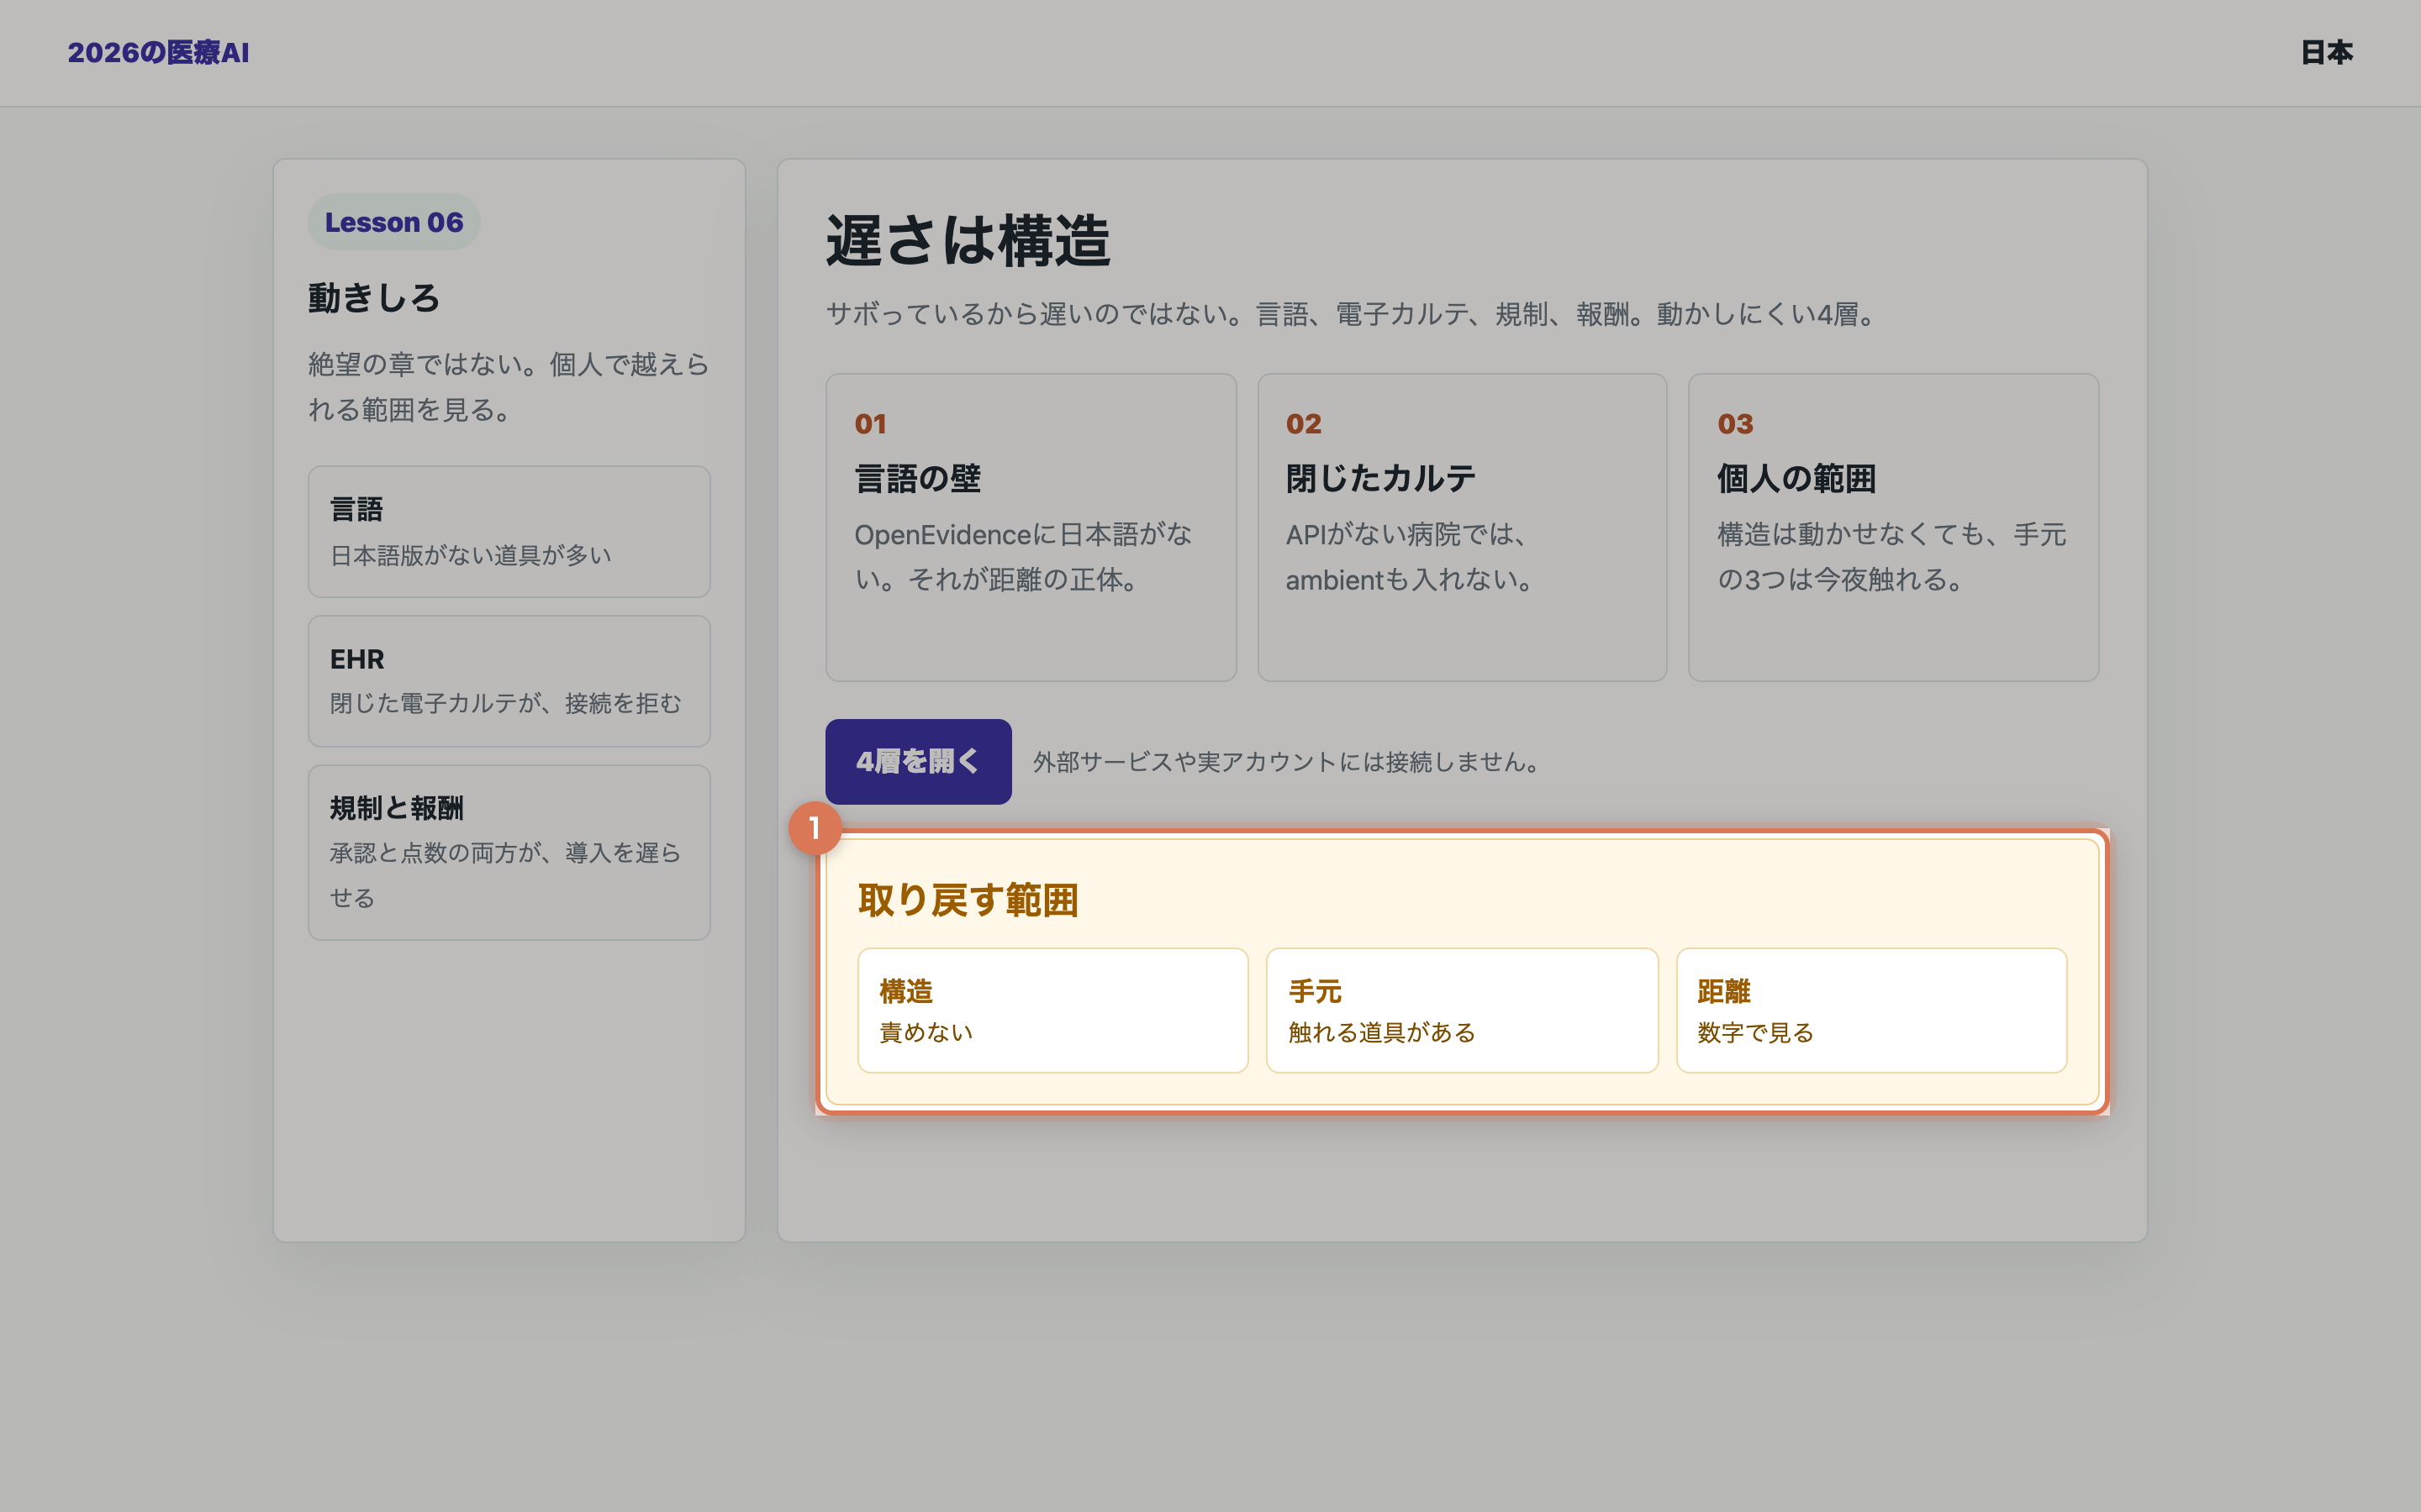Image resolution: width=2421 pixels, height=1512 pixels.
Task: Select the 01 言語の壁 card
Action: (1031, 527)
